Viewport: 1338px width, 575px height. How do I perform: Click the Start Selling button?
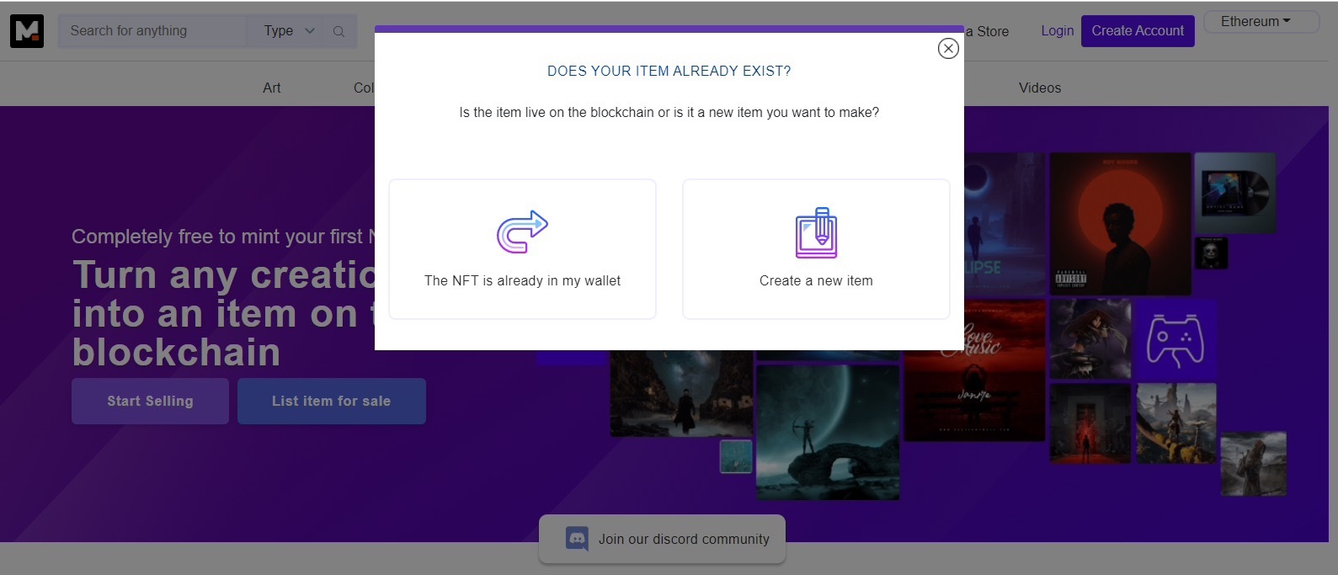coord(150,402)
